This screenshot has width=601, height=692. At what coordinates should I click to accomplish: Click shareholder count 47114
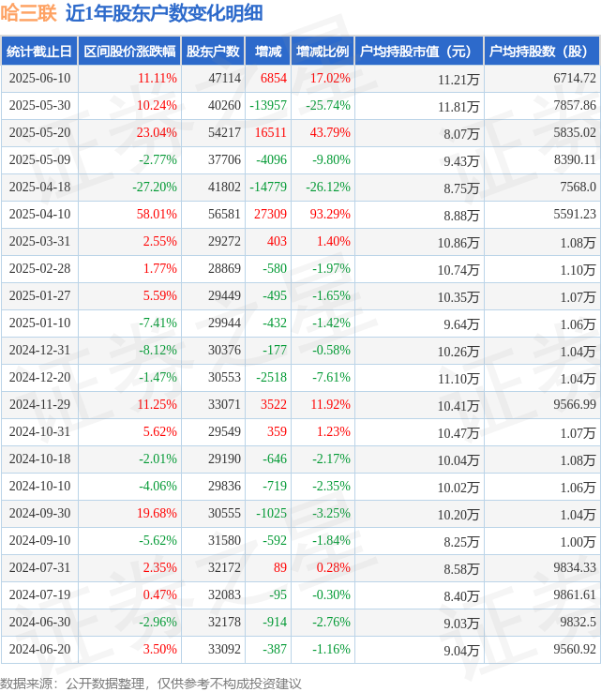(225, 78)
